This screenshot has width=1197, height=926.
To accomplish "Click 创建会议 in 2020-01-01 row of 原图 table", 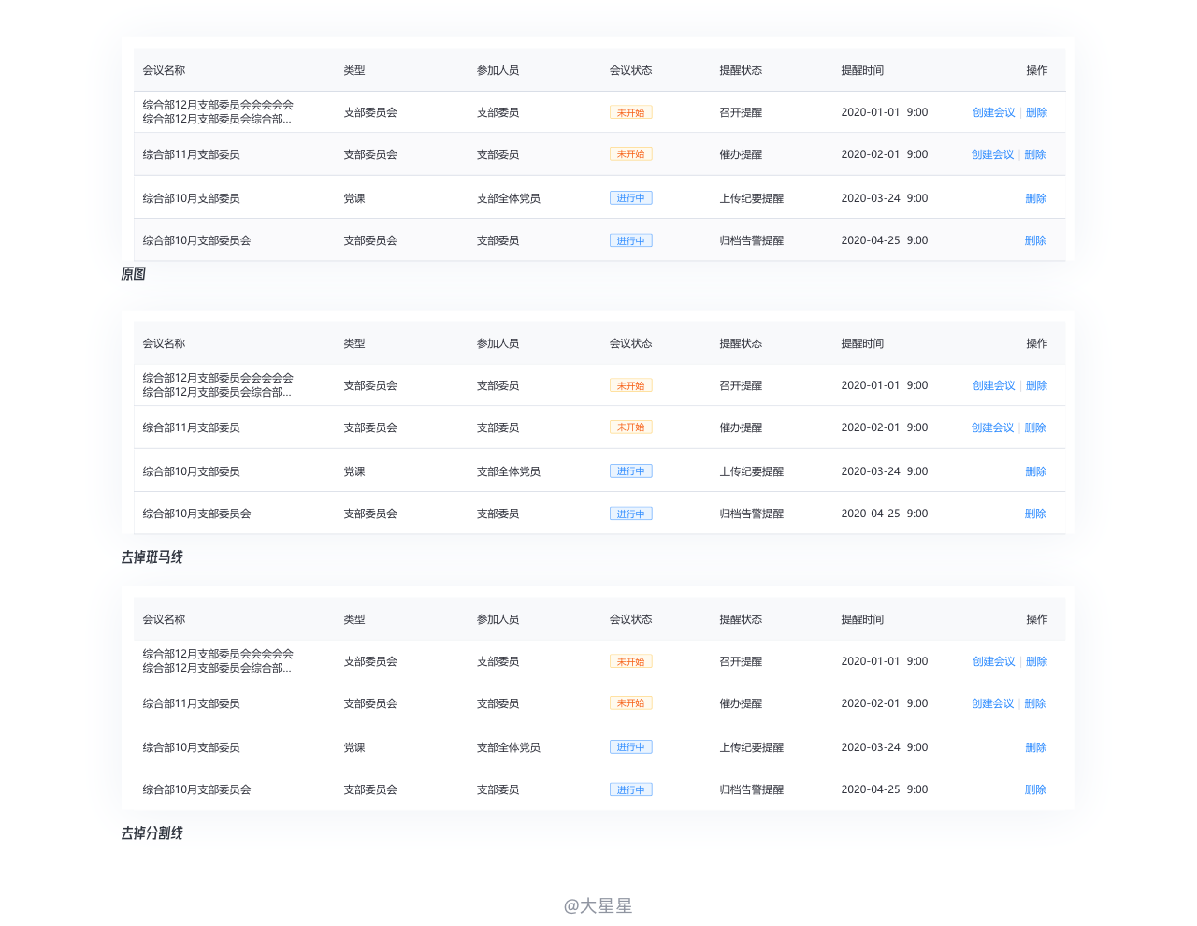I will click(x=993, y=112).
